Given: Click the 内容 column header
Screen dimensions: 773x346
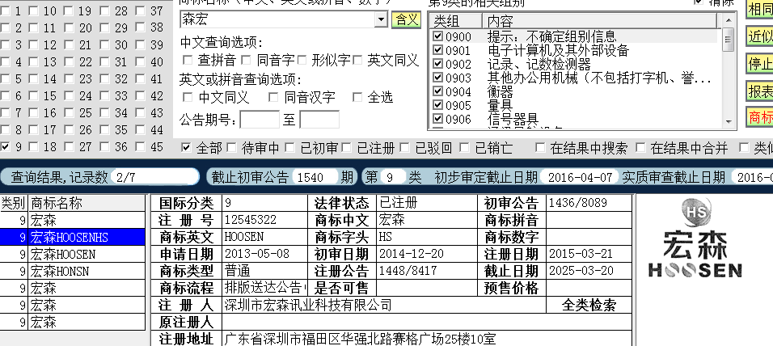Looking at the screenshot, I should coord(599,21).
